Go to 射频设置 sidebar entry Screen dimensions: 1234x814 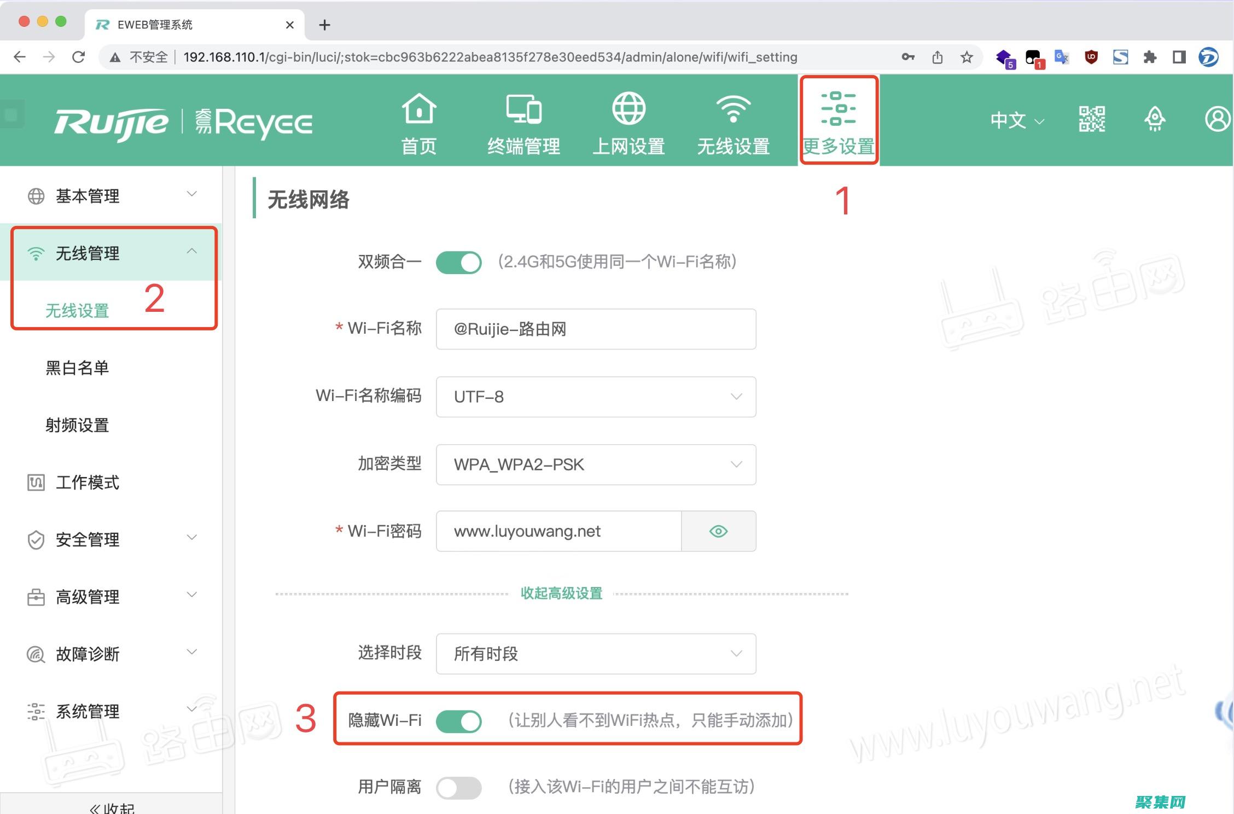77,426
